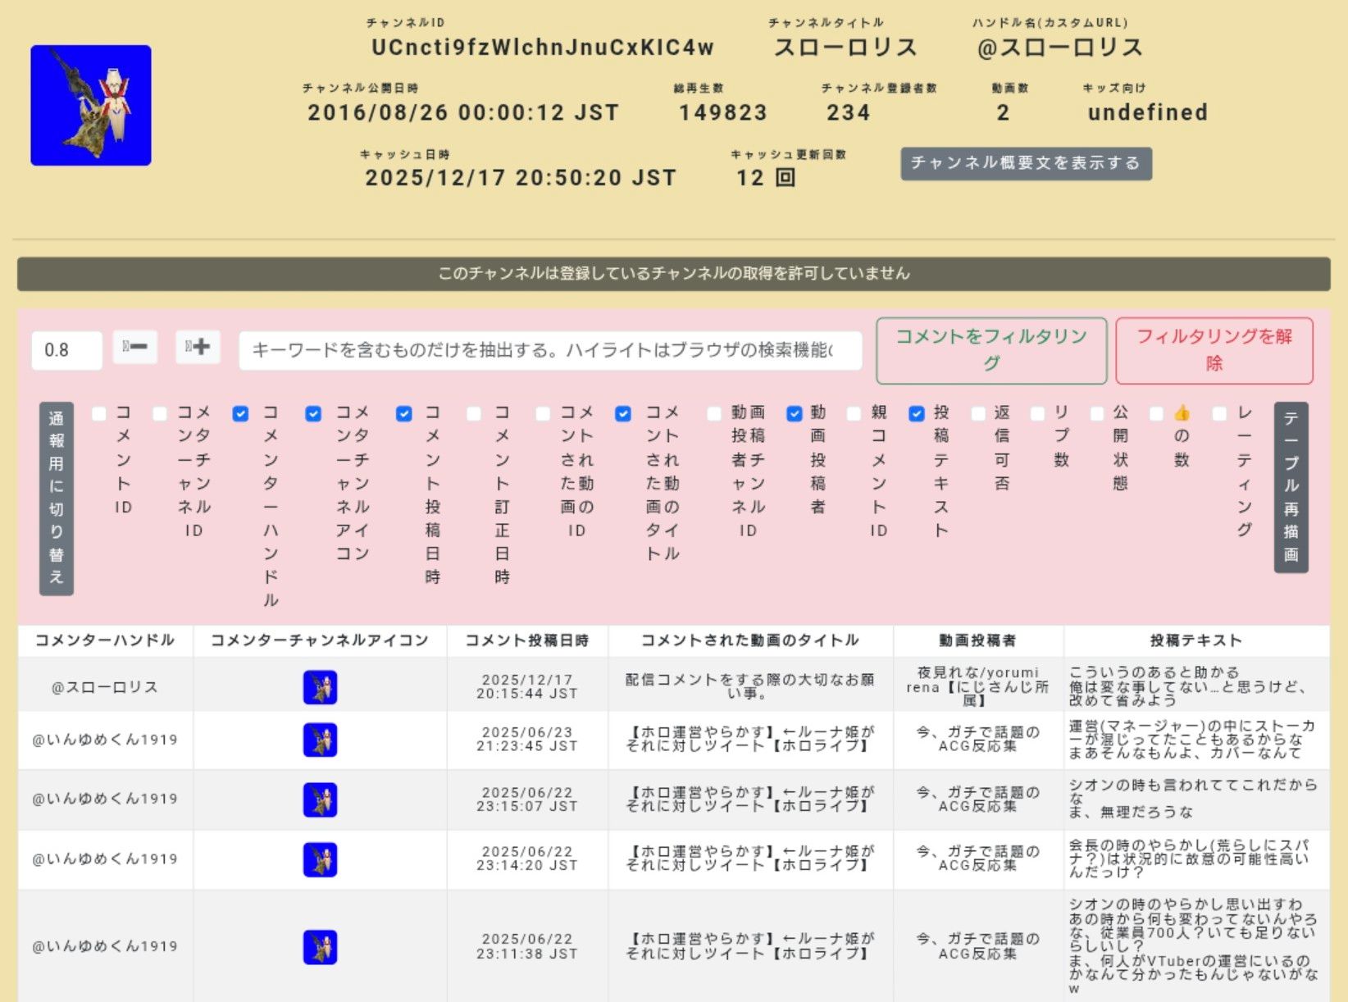Viewport: 1348px width, 1002px height.
Task: Click the large channel avatar image
Action: click(x=91, y=106)
